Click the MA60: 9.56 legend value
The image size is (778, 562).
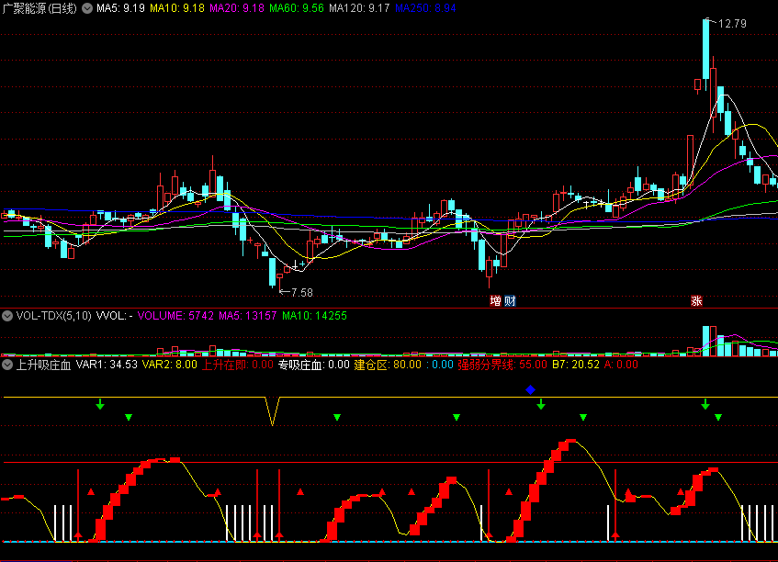[x=297, y=8]
